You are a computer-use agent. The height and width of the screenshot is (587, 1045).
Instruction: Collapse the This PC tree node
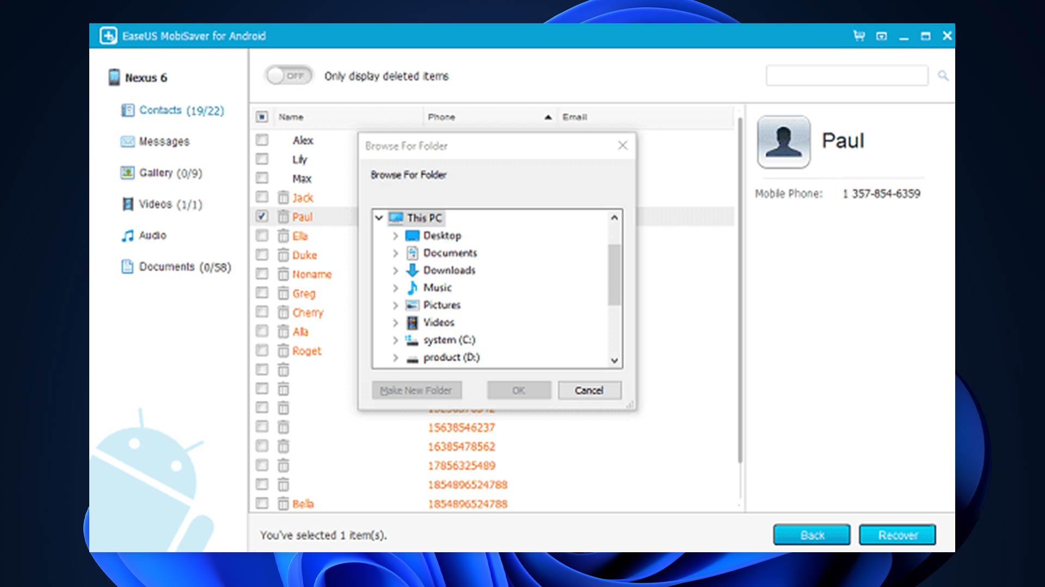(x=379, y=218)
